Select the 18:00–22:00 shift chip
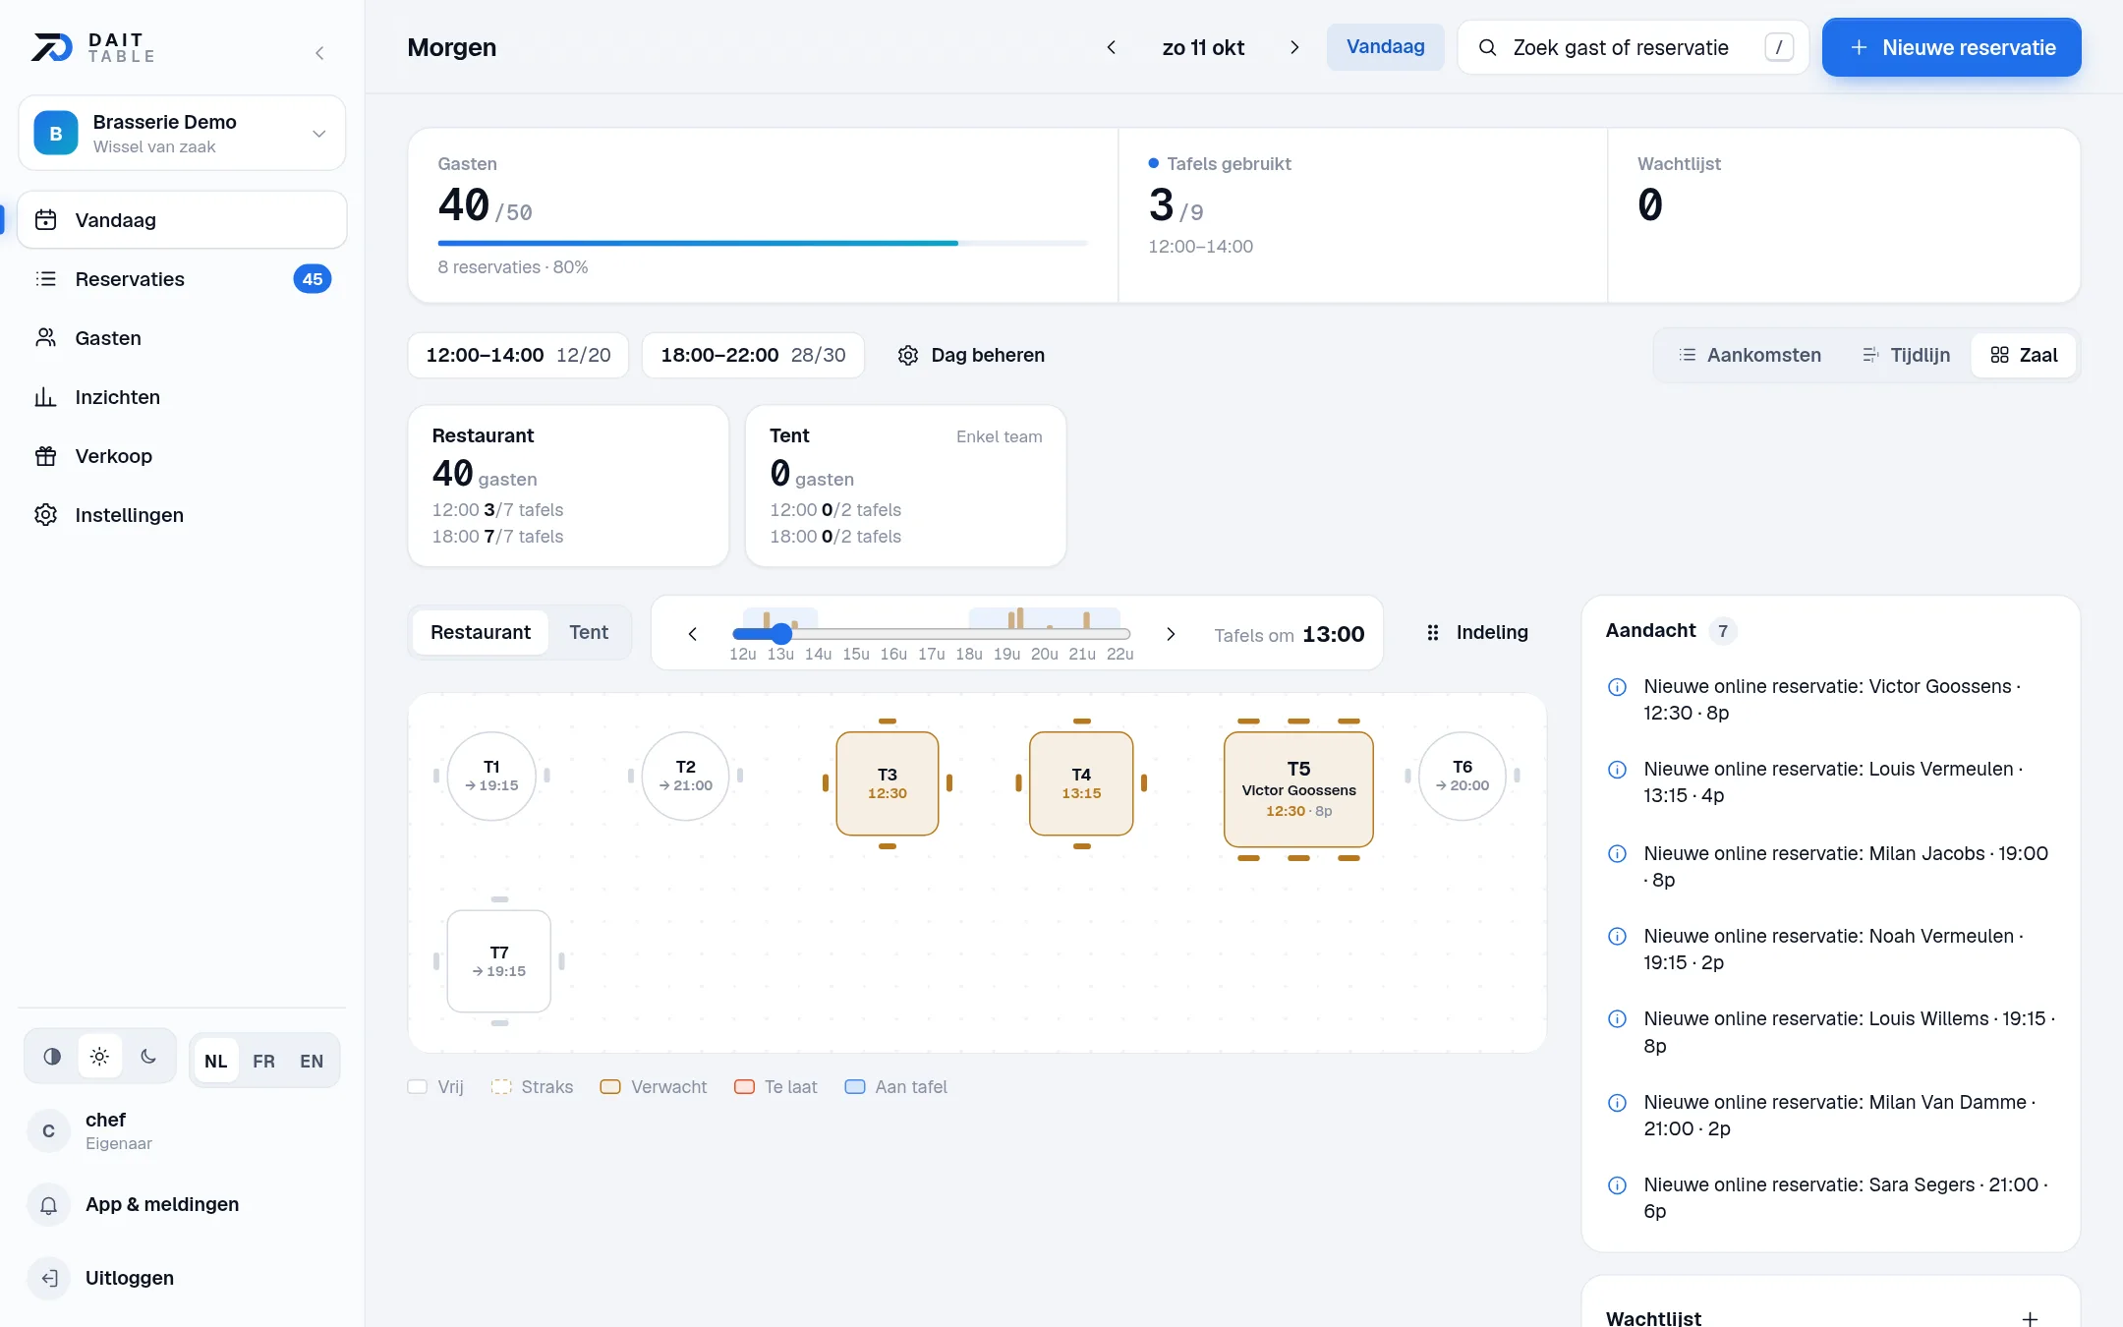Image resolution: width=2123 pixels, height=1327 pixels. [x=753, y=355]
